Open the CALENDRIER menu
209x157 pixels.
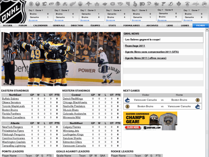coord(40,26)
